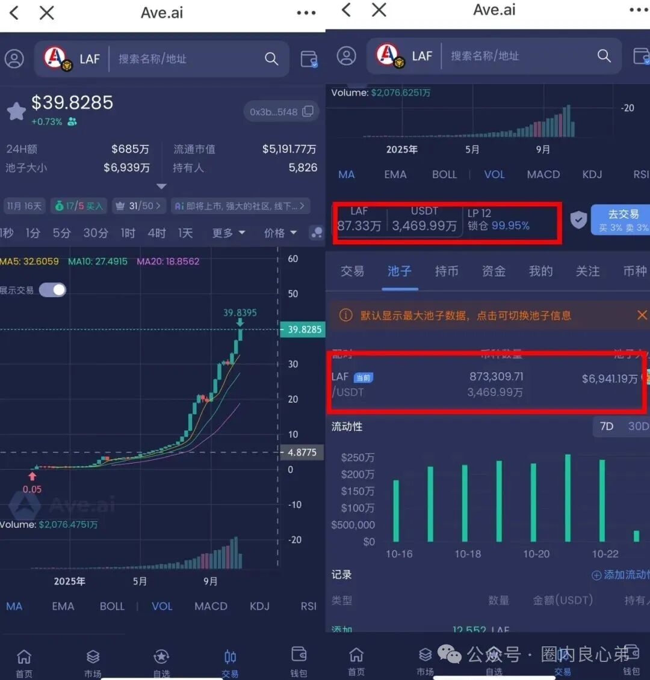
Task: Select the VOL indicator below the chart
Action: (x=162, y=606)
